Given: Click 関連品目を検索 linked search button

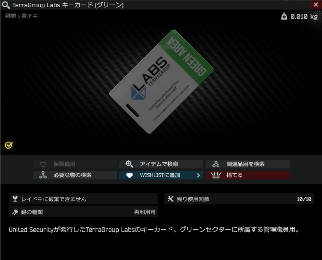Looking at the screenshot, I should click(248, 164).
